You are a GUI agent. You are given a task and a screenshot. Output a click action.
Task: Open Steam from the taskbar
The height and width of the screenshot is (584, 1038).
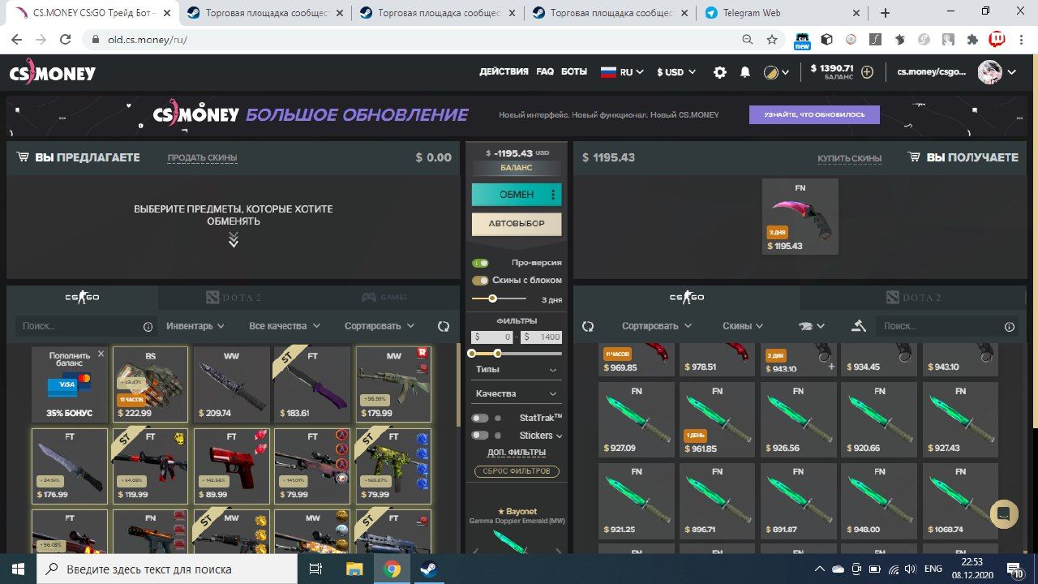click(427, 569)
